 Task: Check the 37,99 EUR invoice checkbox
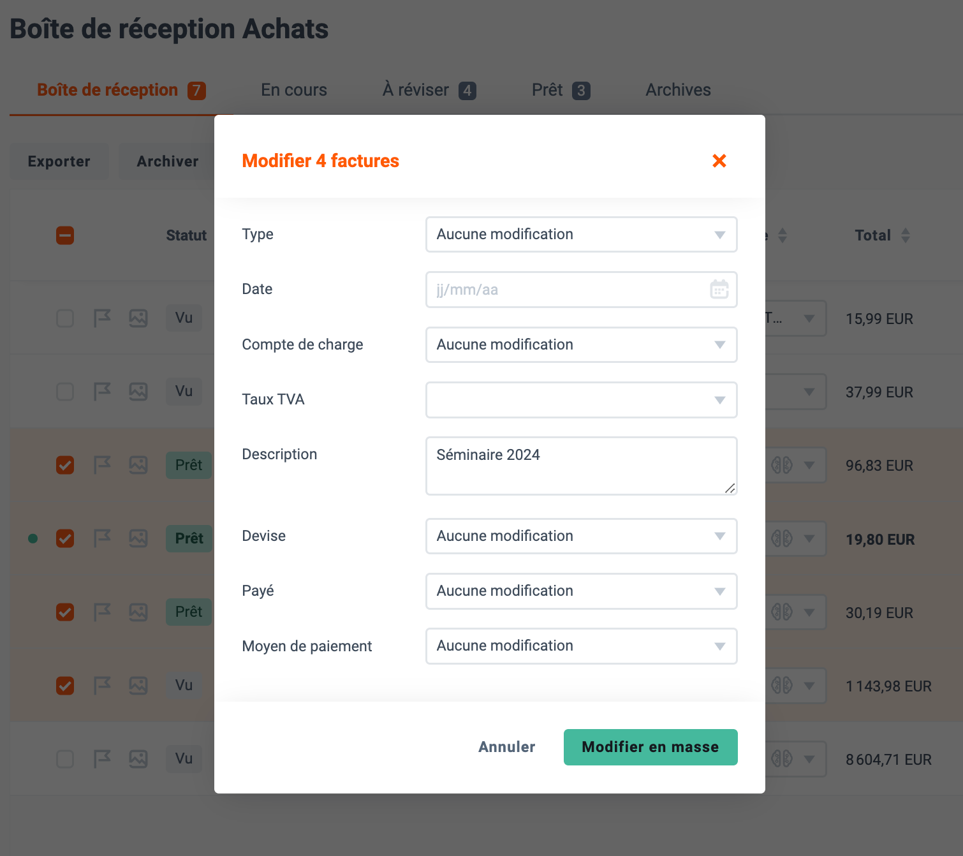coord(65,391)
